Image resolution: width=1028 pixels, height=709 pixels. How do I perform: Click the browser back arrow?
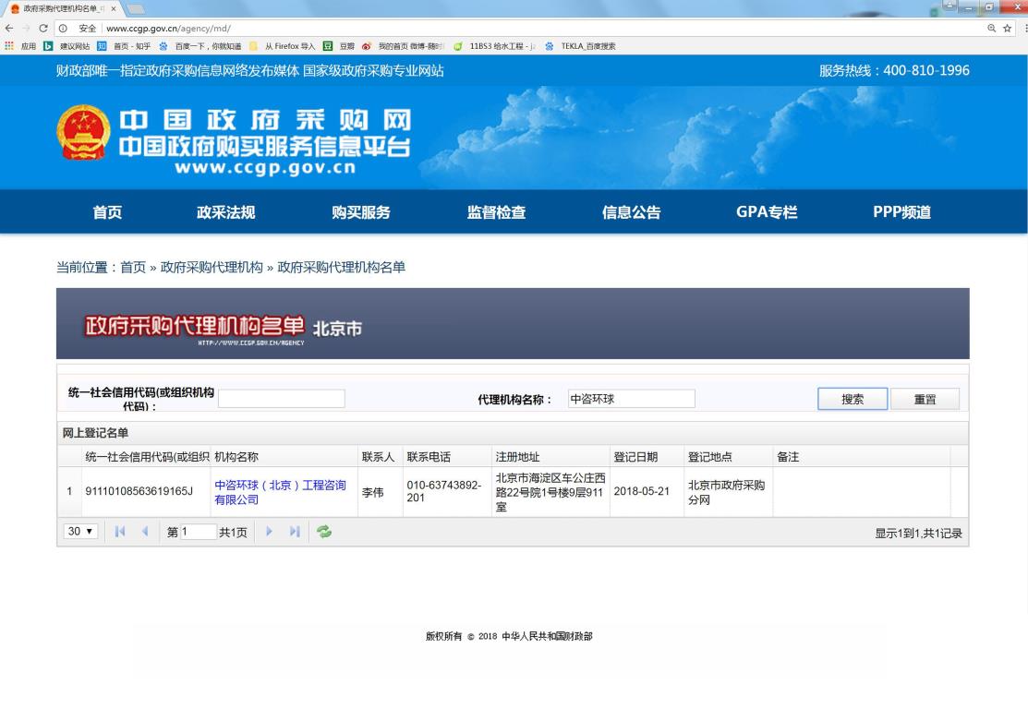click(x=8, y=28)
